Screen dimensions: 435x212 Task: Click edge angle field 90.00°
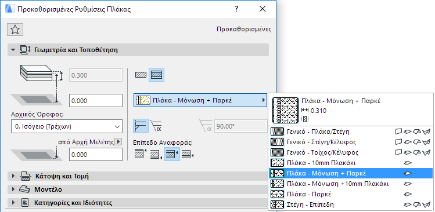[x=241, y=126]
